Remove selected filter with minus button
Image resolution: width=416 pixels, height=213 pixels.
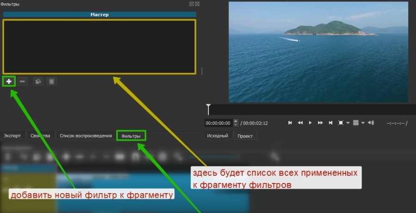coord(23,81)
